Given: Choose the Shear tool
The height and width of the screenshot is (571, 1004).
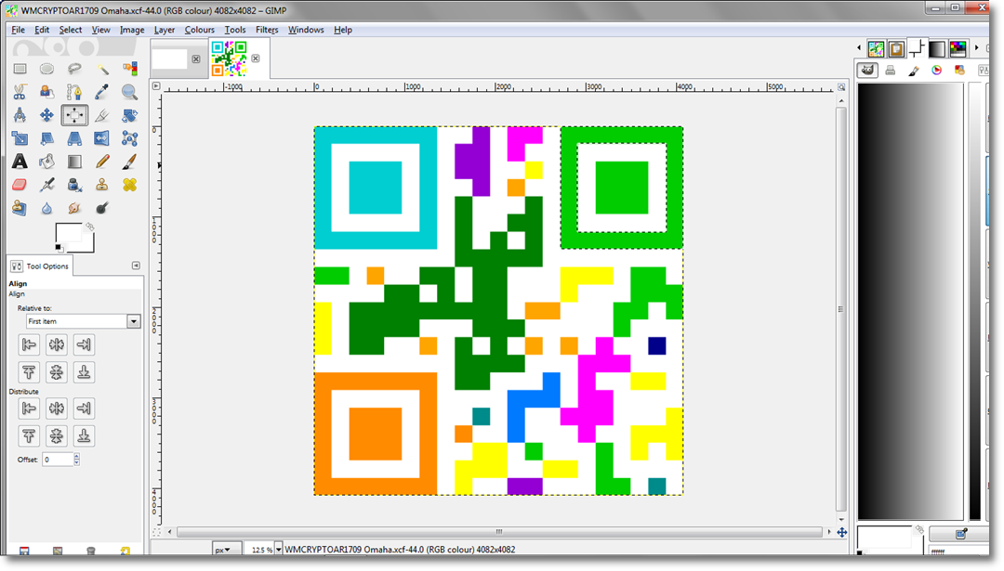Looking at the screenshot, I should pyautogui.click(x=46, y=138).
